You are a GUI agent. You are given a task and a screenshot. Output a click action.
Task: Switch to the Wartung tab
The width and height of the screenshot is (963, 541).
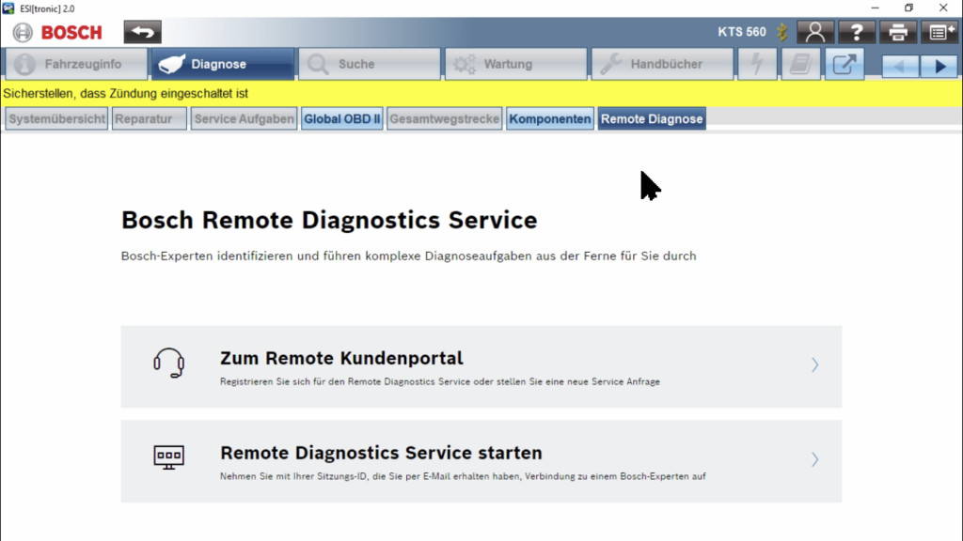[516, 64]
